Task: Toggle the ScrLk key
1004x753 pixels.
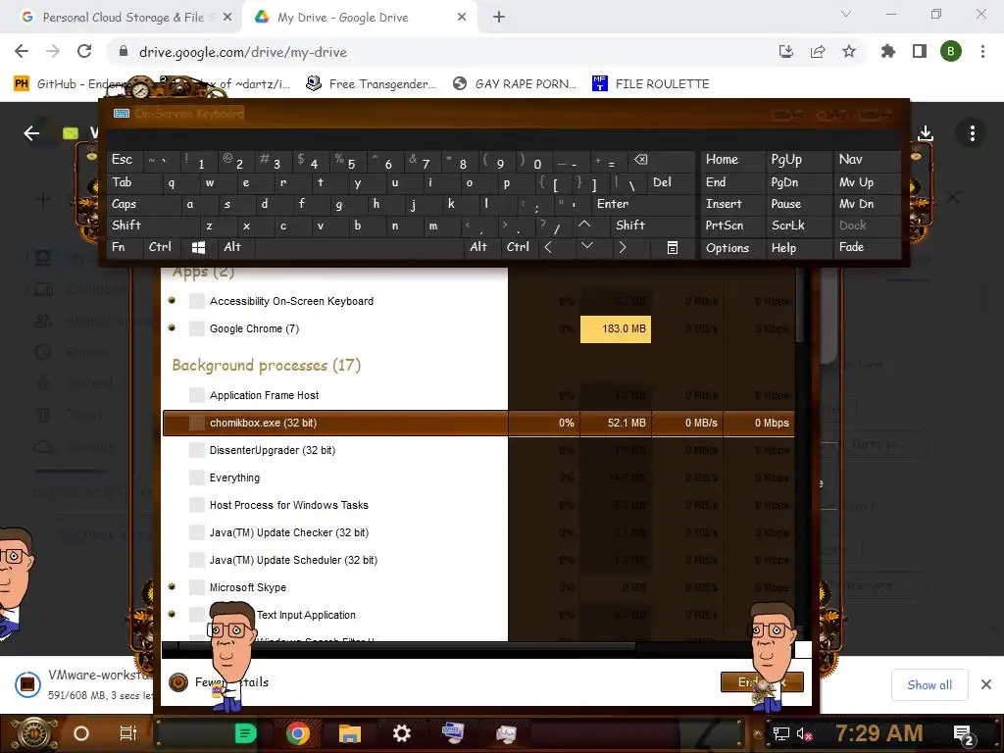Action: point(798,226)
